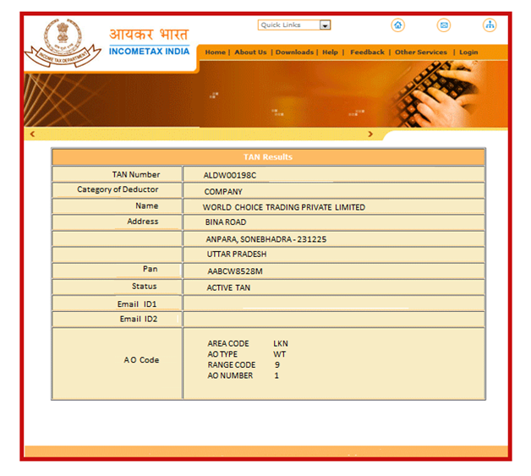Click the right scroll arrow on ticker
The width and height of the screenshot is (531, 476).
click(x=370, y=134)
